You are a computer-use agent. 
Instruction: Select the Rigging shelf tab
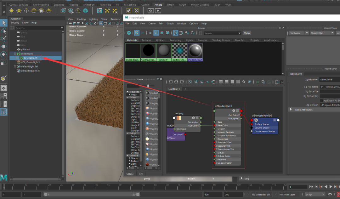point(74,4)
